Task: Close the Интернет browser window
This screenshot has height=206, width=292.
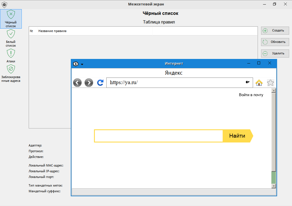Action: (x=269, y=63)
